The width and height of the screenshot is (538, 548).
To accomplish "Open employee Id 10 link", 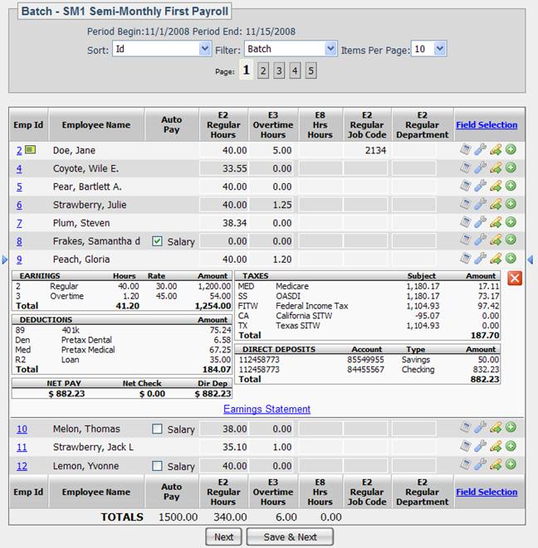I will [x=22, y=429].
